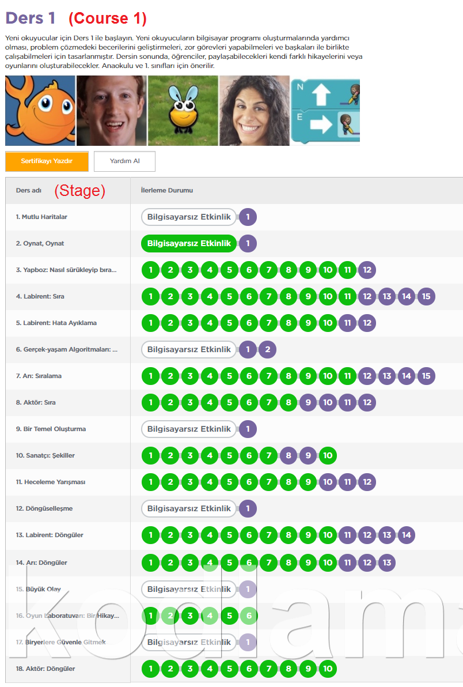Open puzzle 10 of Aktör: Döngüler stage

(x=328, y=669)
